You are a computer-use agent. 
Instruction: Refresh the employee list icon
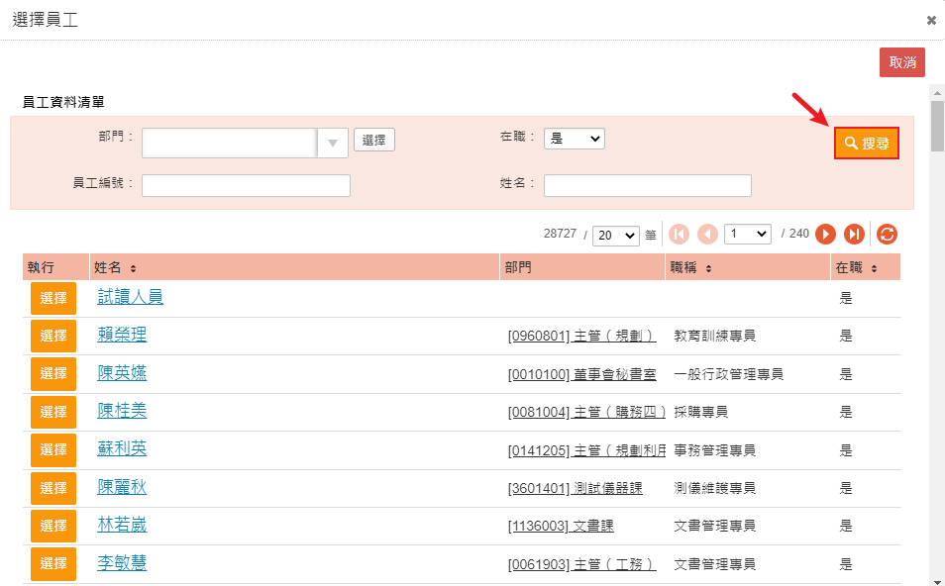(x=887, y=235)
